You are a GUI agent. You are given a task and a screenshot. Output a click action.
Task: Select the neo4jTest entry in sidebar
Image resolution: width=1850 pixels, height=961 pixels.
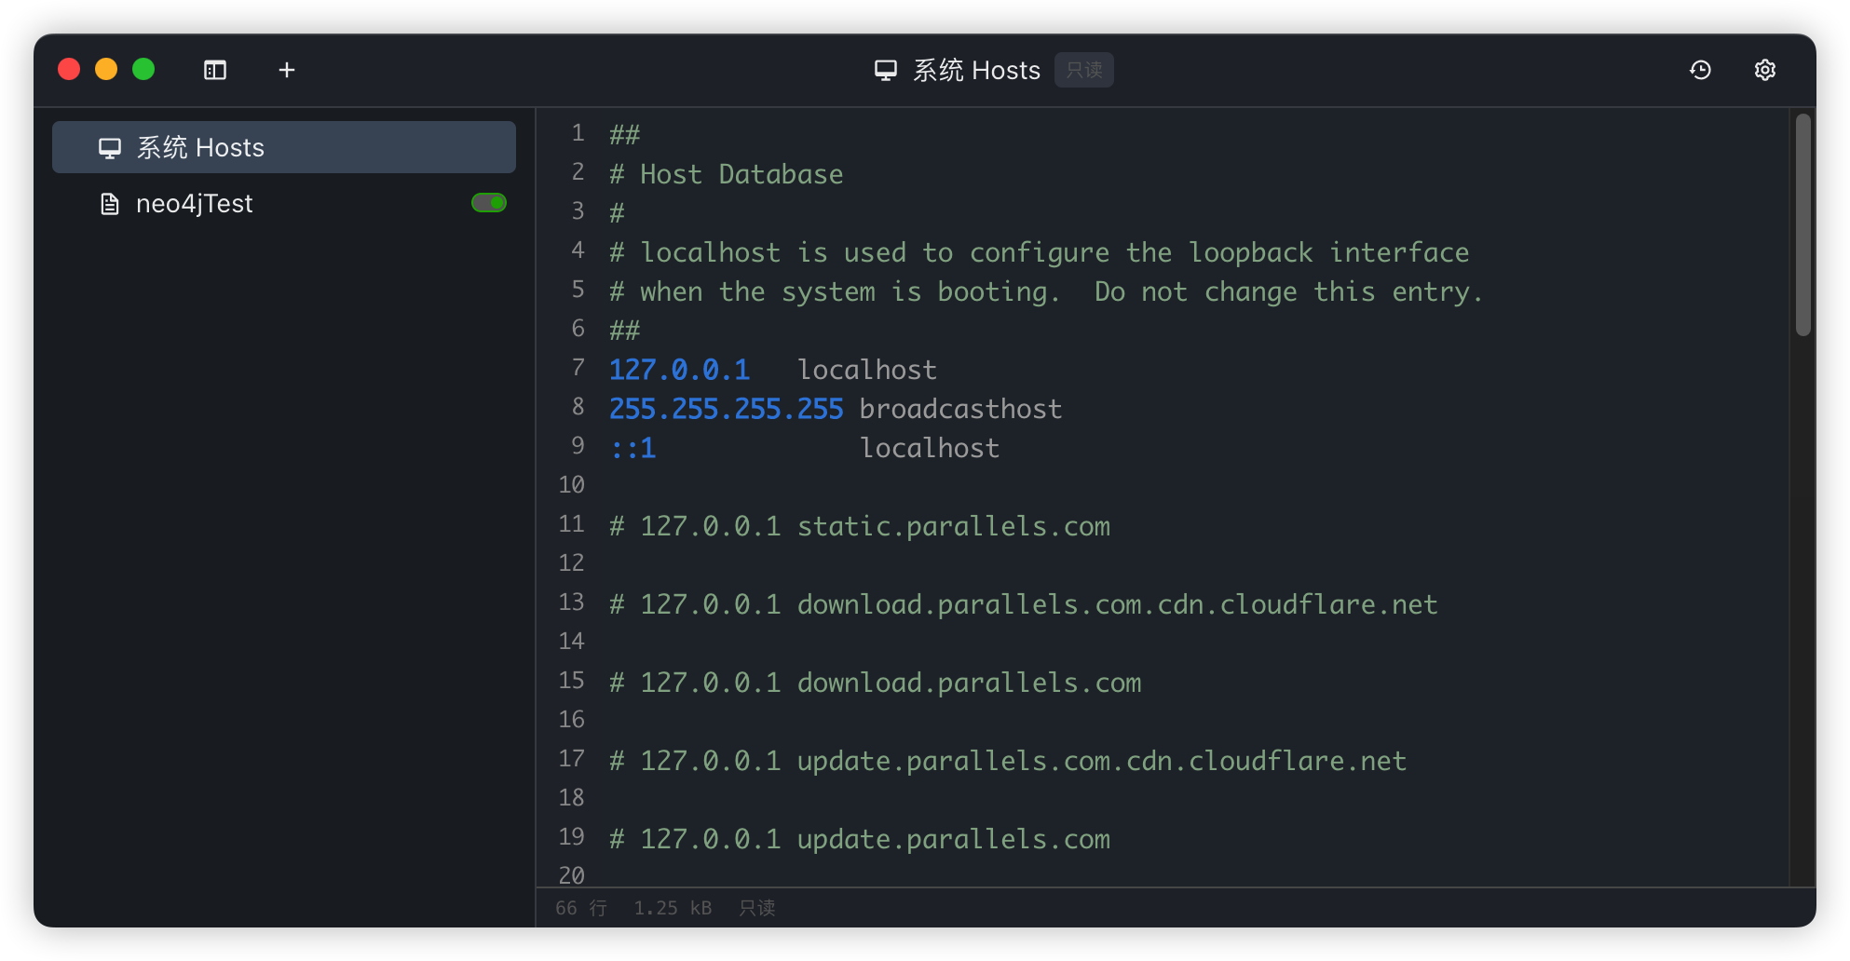click(x=194, y=204)
